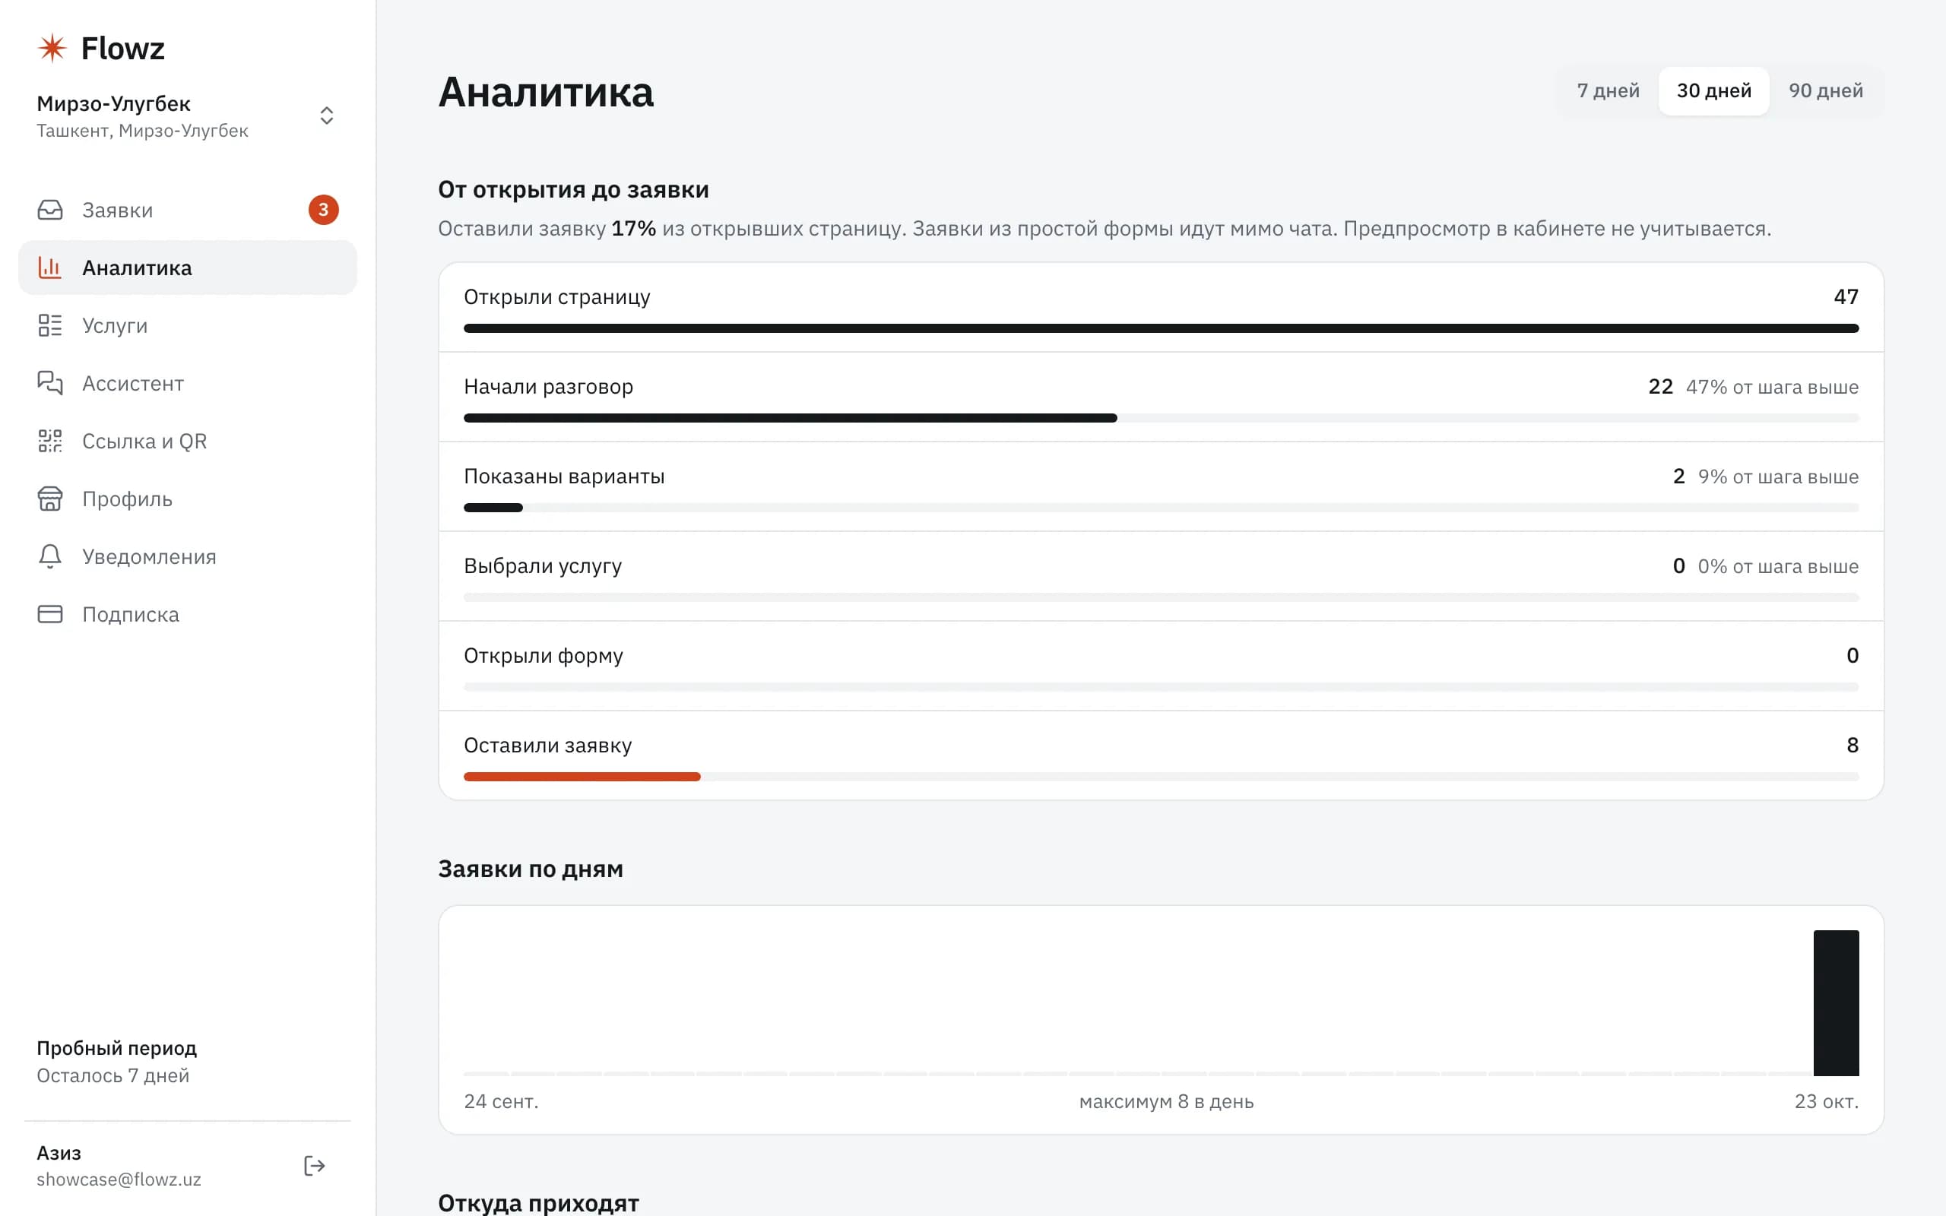Expand the Мирзо-Улугбек location switcher
Screen dimensions: 1946x1216
[x=326, y=116]
